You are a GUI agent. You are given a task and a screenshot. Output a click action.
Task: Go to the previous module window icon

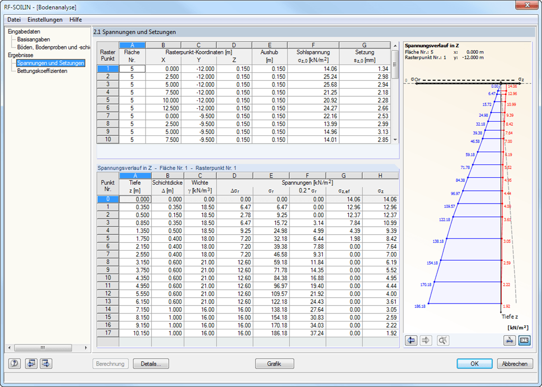31,364
